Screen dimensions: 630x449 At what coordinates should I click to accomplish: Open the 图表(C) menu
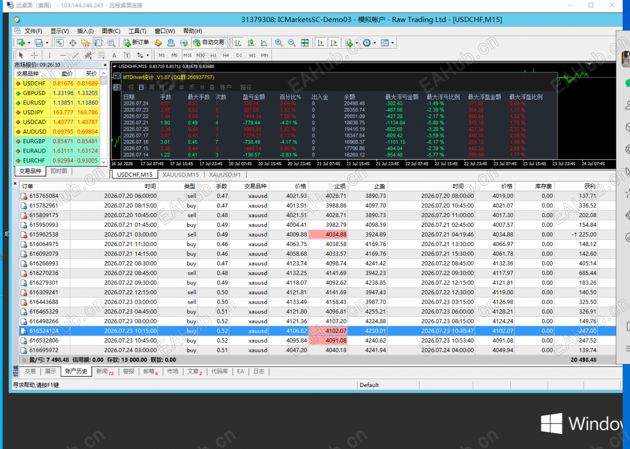click(111, 31)
